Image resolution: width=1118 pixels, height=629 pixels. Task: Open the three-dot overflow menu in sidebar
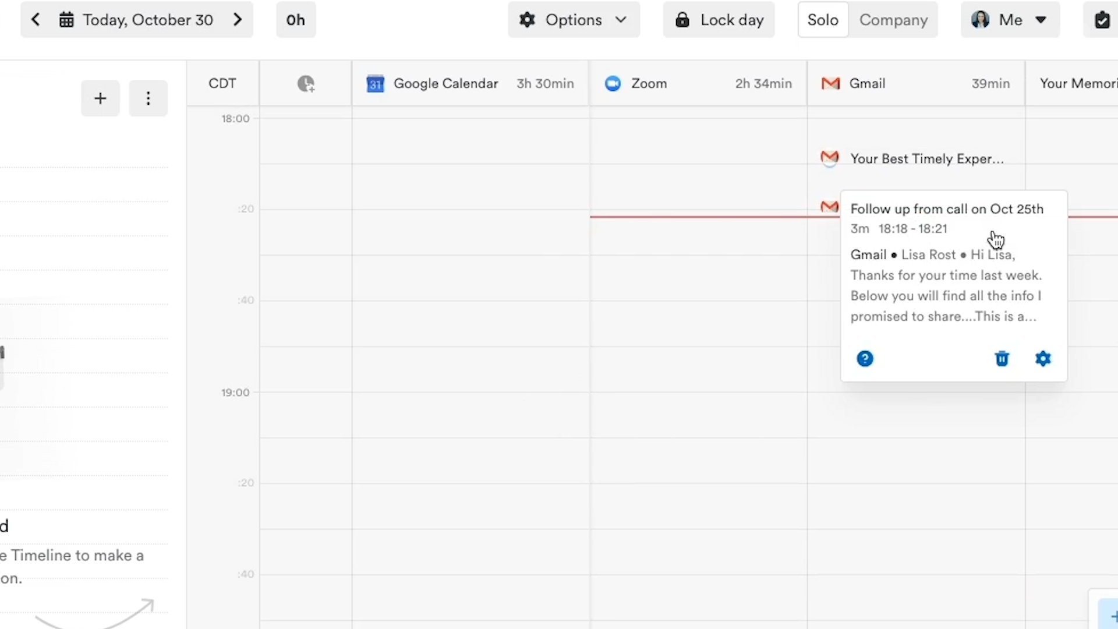[148, 98]
